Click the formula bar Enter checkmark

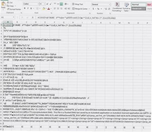[x=27, y=17]
